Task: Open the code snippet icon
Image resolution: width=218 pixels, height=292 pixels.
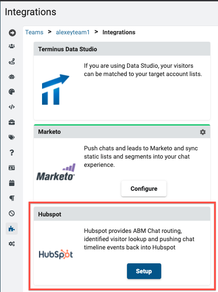Action: tap(12, 107)
